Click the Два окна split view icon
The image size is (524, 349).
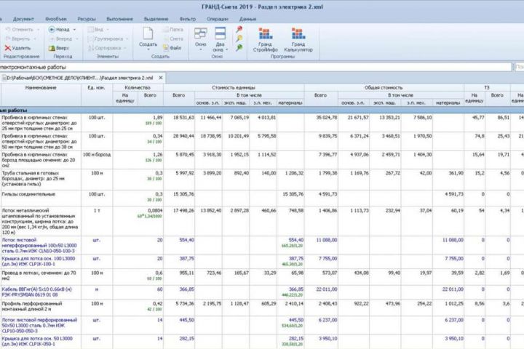pos(220,33)
